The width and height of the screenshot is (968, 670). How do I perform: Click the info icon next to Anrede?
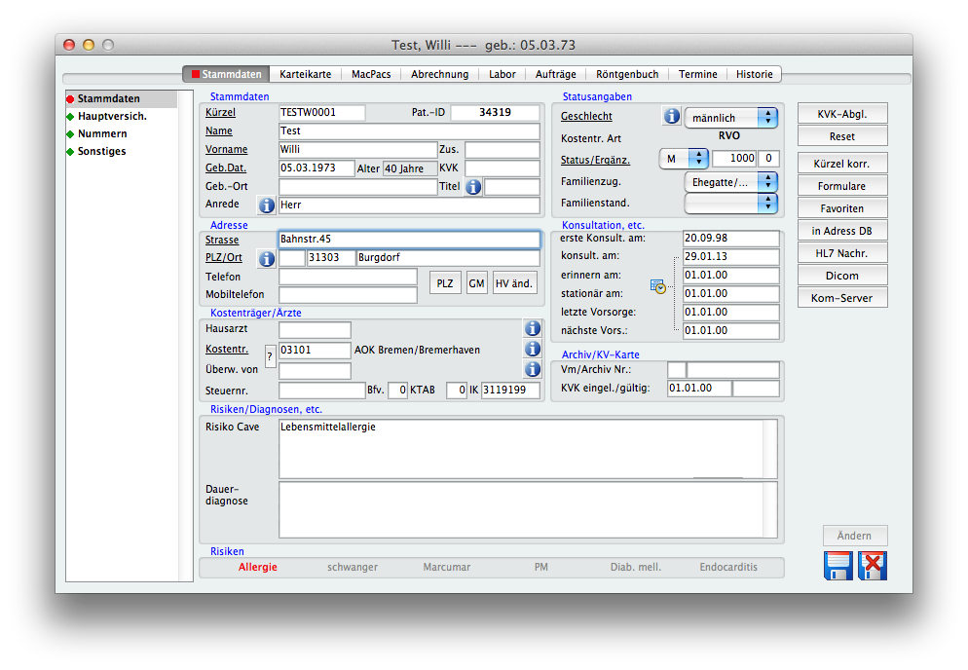(266, 205)
